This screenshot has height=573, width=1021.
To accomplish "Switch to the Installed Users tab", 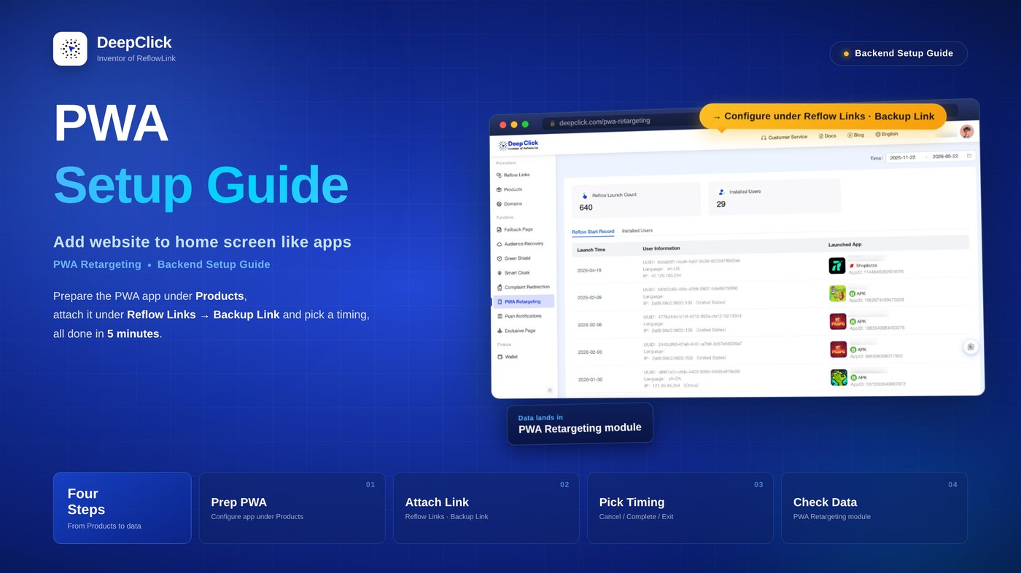I will [x=637, y=231].
